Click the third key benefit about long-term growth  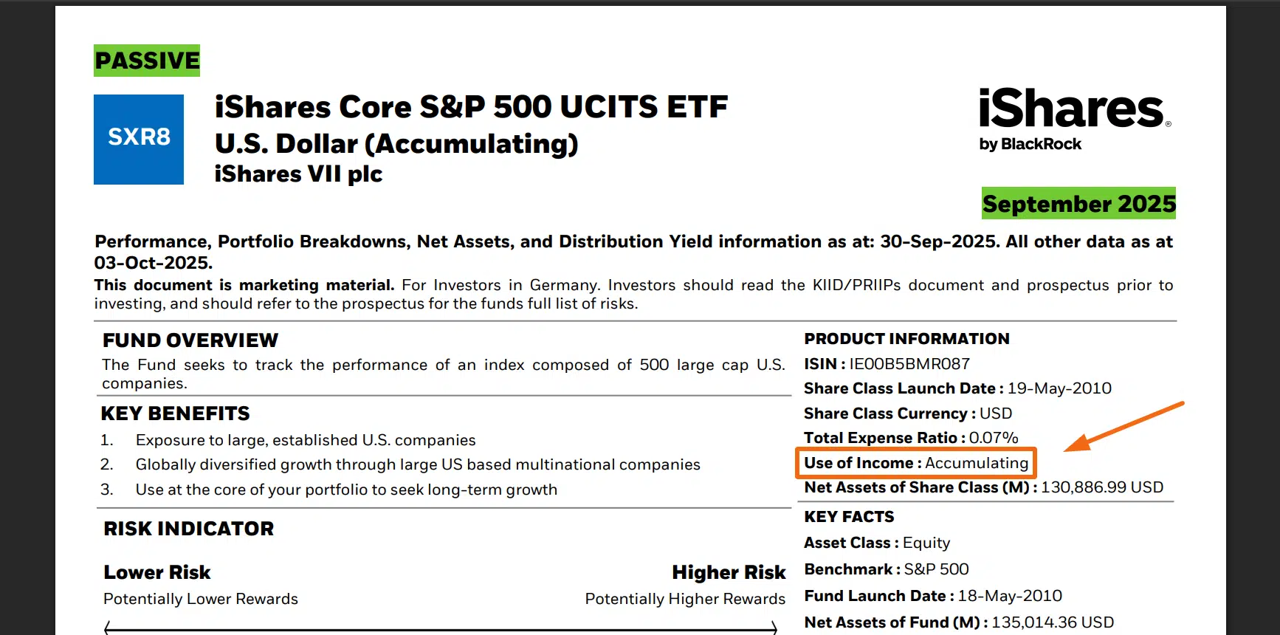coord(346,490)
